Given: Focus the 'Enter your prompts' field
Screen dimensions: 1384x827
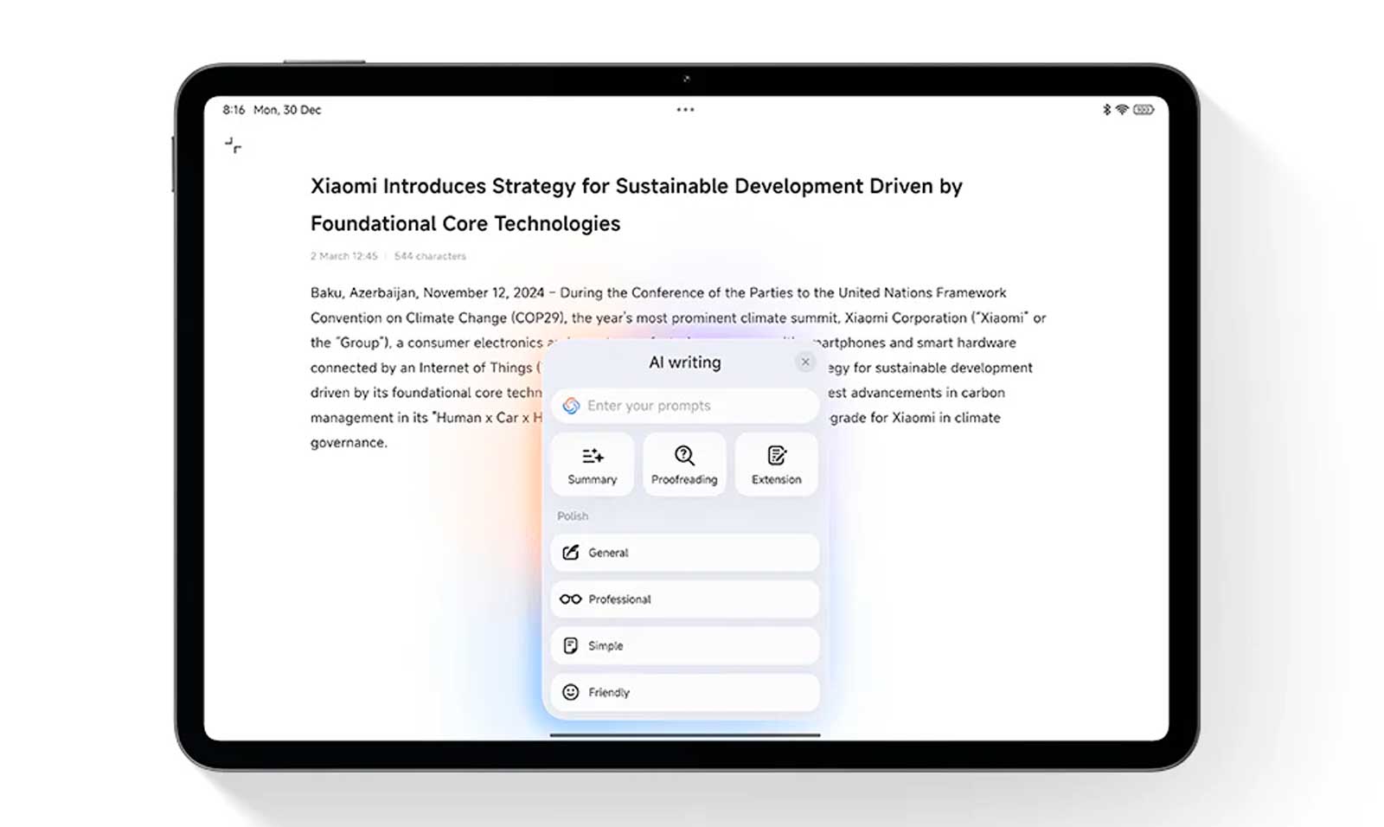Looking at the screenshot, I should point(692,406).
